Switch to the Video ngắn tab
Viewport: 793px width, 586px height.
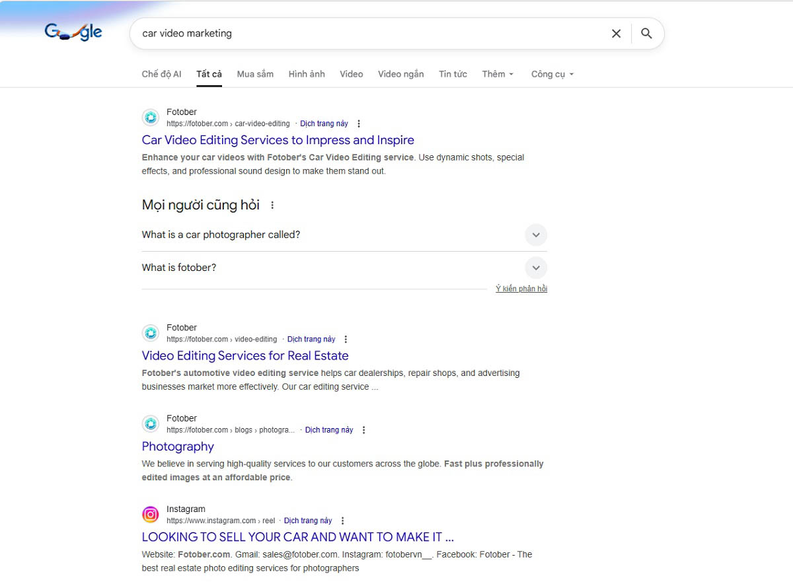coord(400,74)
